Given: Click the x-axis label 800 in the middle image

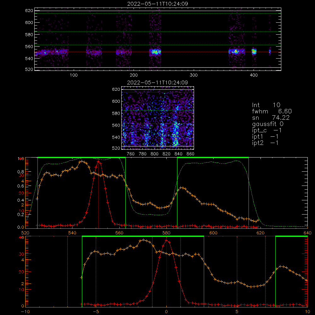Looking at the screenshot, I should 154,154.
